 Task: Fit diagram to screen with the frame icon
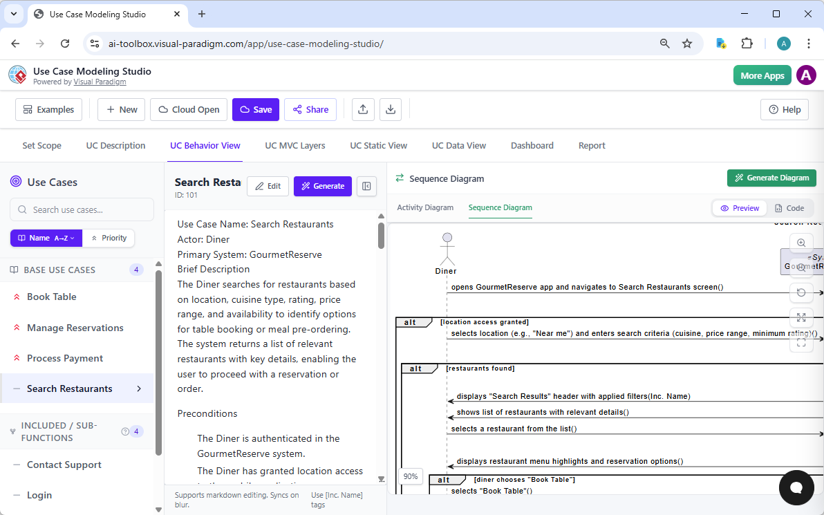tap(801, 342)
